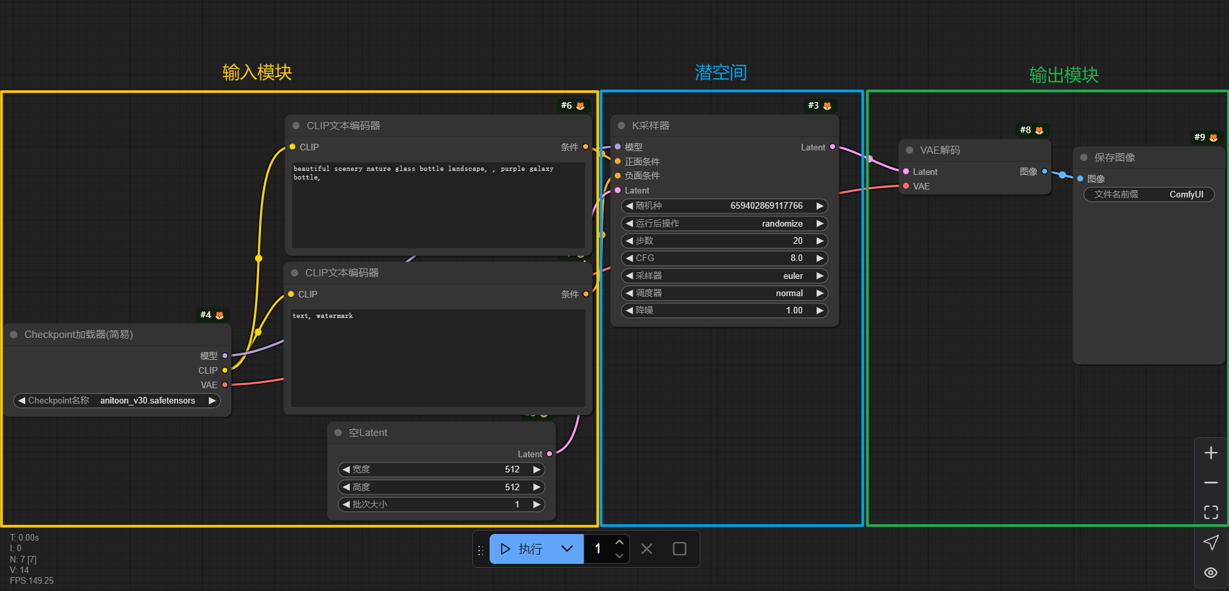Click the 文件名前缀 ComfyUI field

coord(1148,195)
